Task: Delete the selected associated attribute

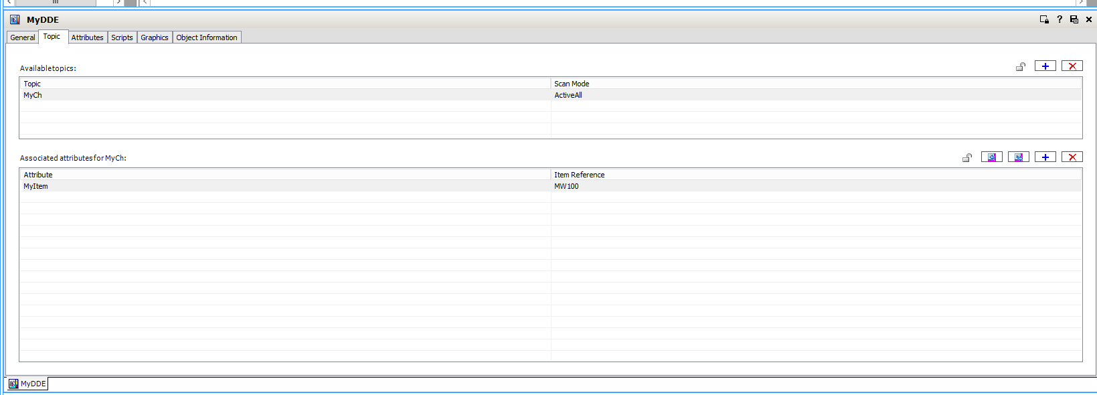Action: [1072, 157]
